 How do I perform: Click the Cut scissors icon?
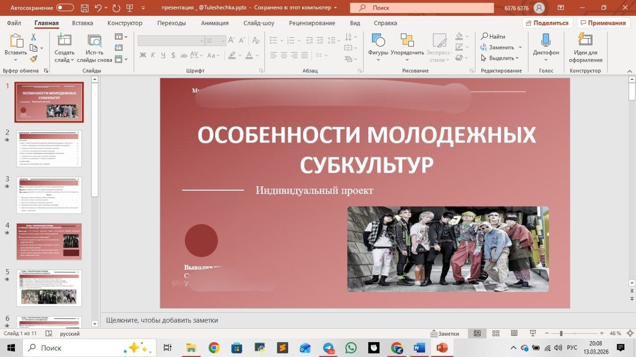coord(33,37)
